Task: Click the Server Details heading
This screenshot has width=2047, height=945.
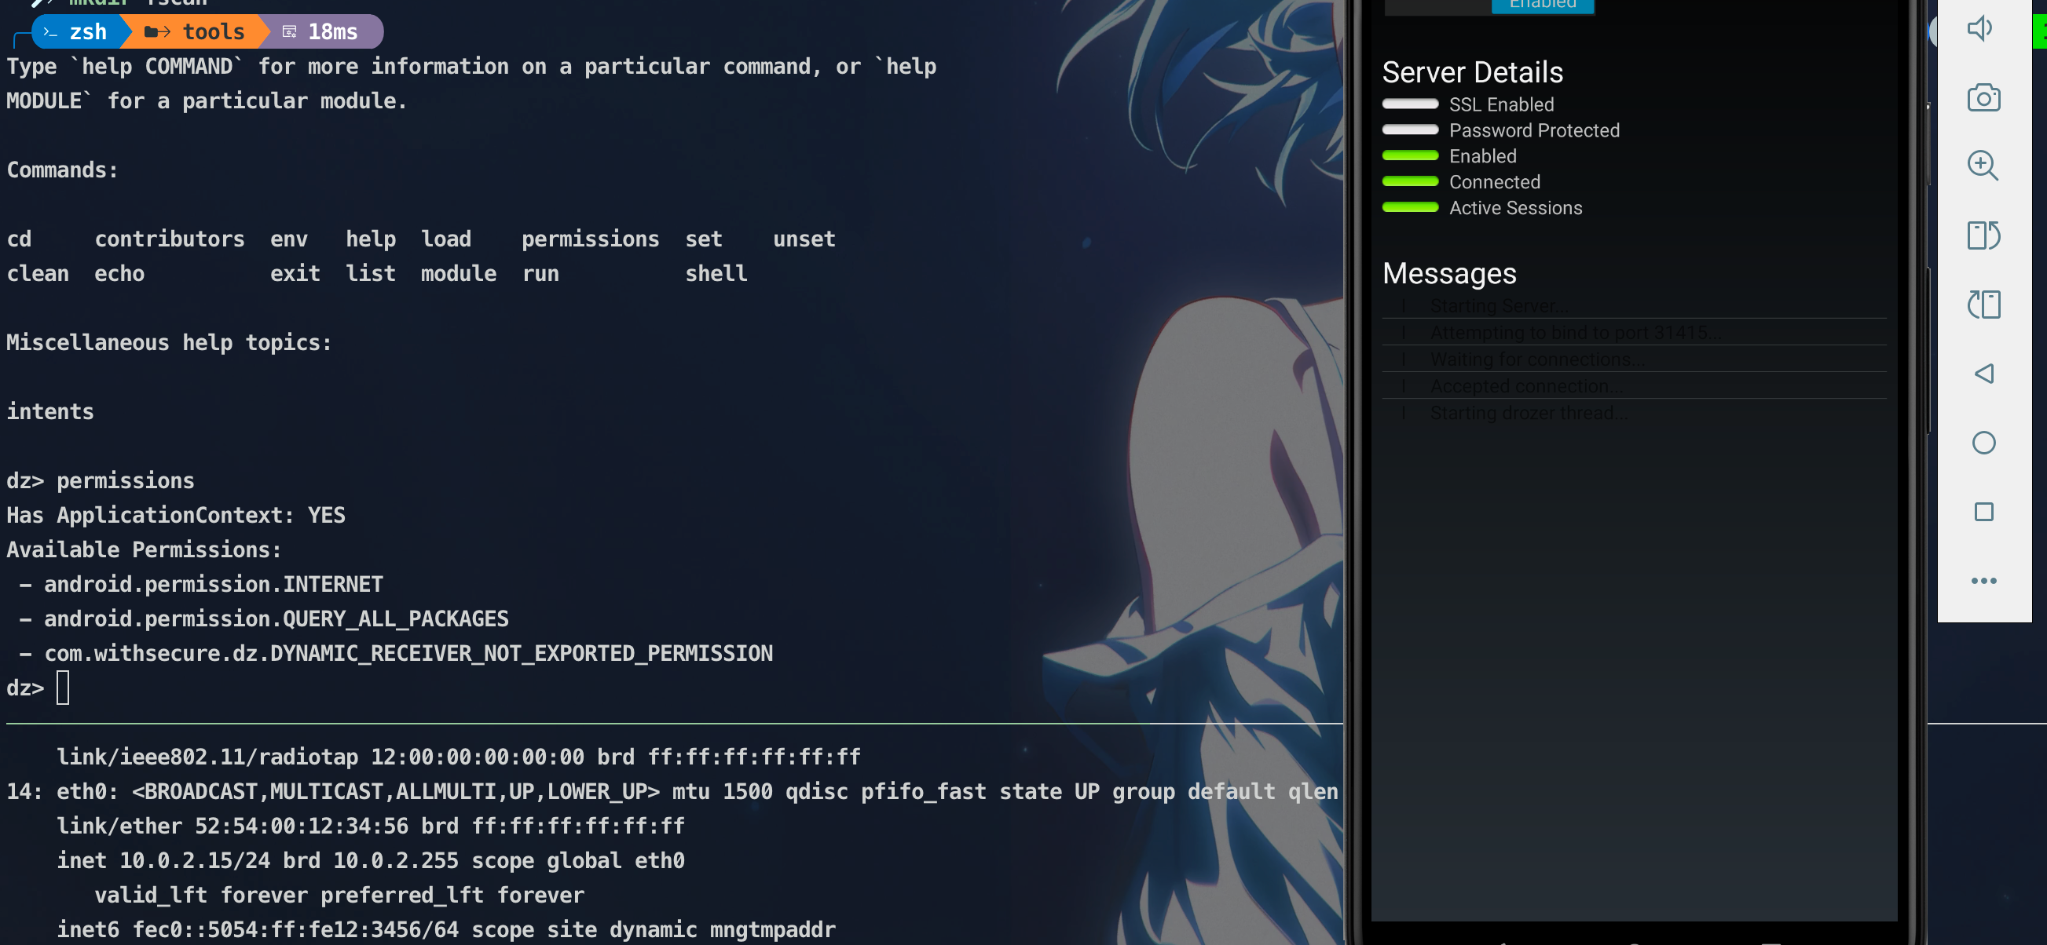Action: point(1473,72)
